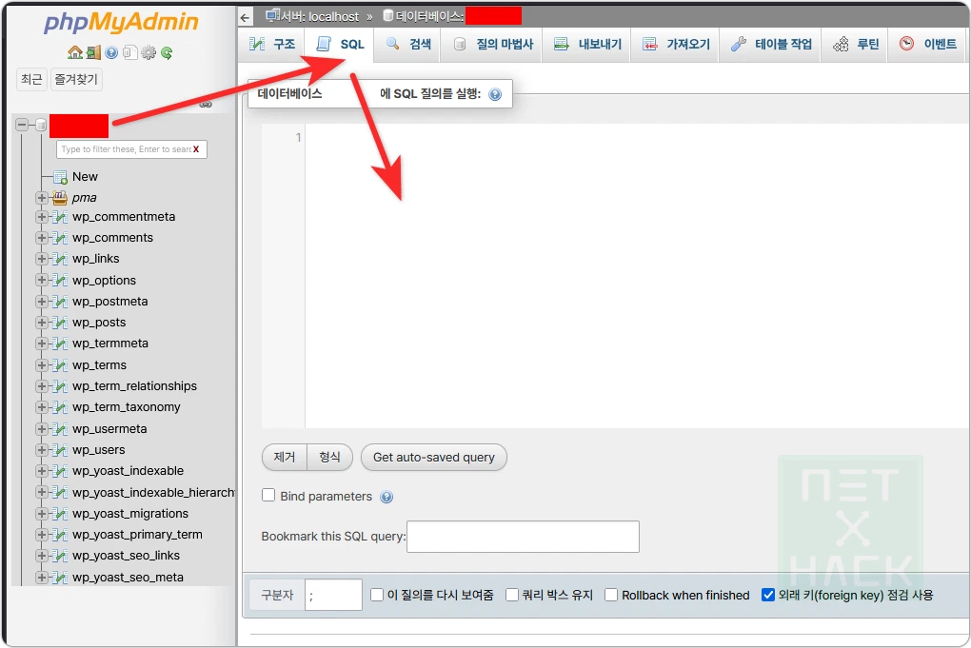971x648 pixels.
Task: Switch to the 내보내기 (Export) tab
Action: pyautogui.click(x=587, y=45)
